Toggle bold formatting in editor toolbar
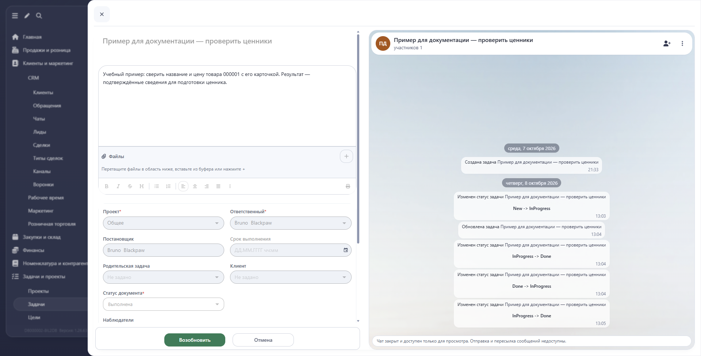 [x=107, y=186]
